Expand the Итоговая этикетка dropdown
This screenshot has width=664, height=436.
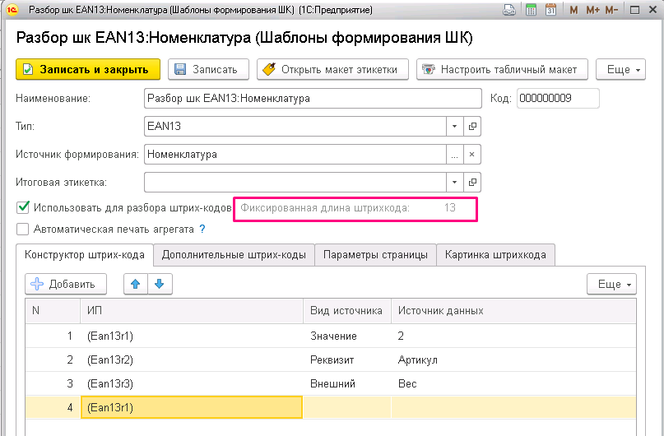coord(455,181)
